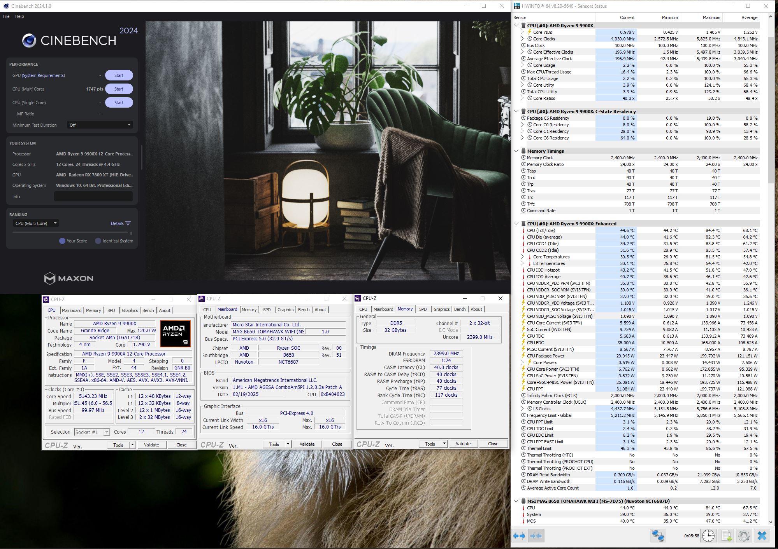Click Details link in Cinebench ranking
778x549 pixels.
[x=117, y=223]
